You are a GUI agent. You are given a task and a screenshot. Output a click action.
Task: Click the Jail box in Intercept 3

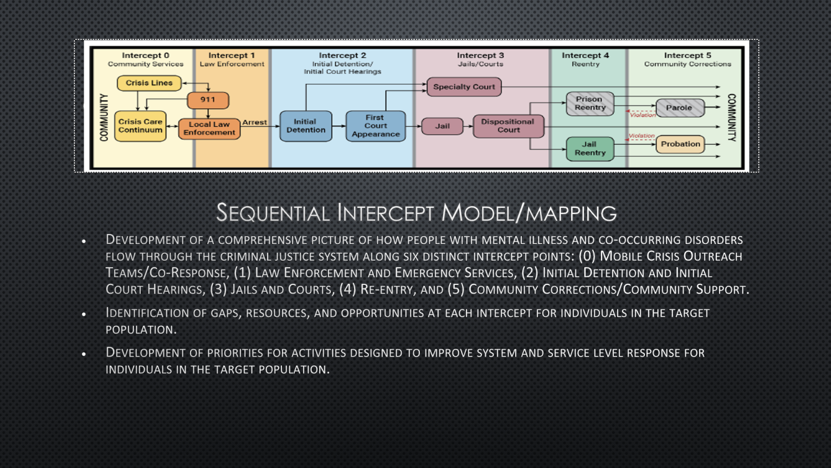(x=443, y=126)
